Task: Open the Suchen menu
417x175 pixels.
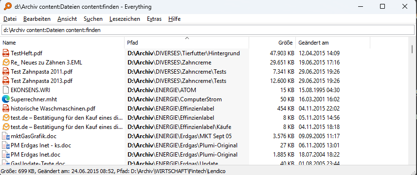Action: click(93, 19)
